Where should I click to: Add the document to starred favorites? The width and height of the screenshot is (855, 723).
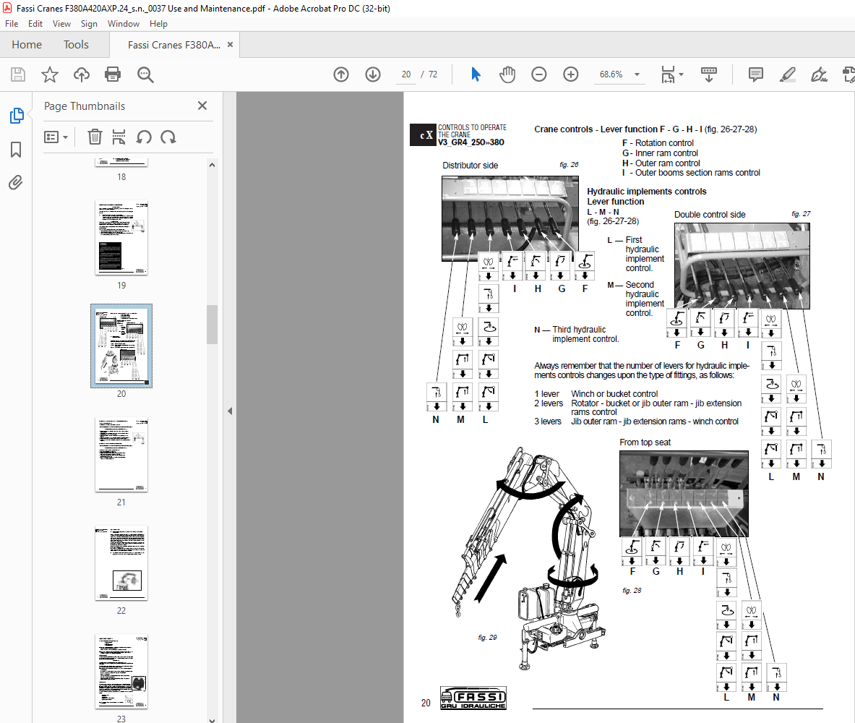click(50, 74)
